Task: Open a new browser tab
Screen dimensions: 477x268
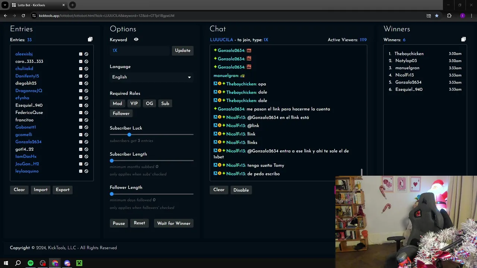Action: point(72,5)
